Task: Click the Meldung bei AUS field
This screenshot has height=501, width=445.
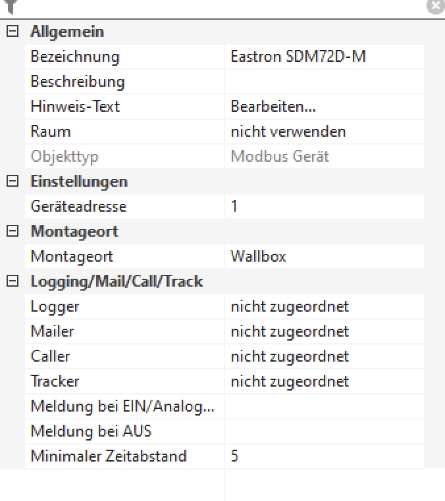Action: [x=323, y=431]
